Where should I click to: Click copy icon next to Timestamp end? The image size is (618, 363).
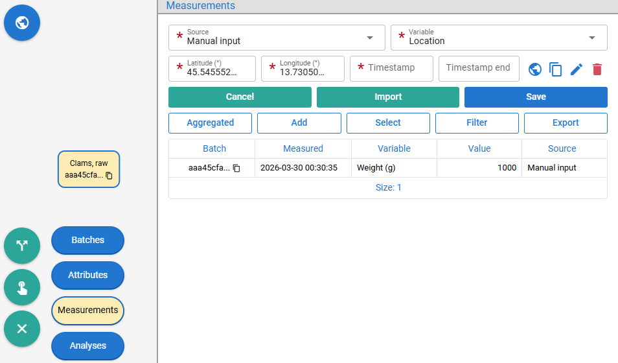(555, 69)
